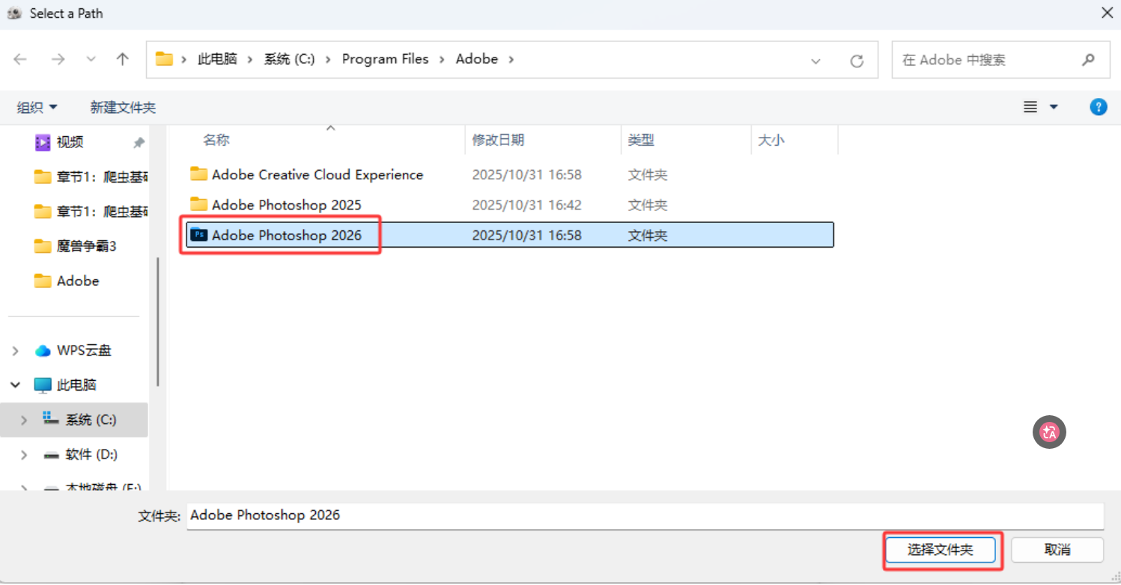The image size is (1121, 585).
Task: Open the 魔兽争霸3 sidebar folder
Action: [76, 246]
